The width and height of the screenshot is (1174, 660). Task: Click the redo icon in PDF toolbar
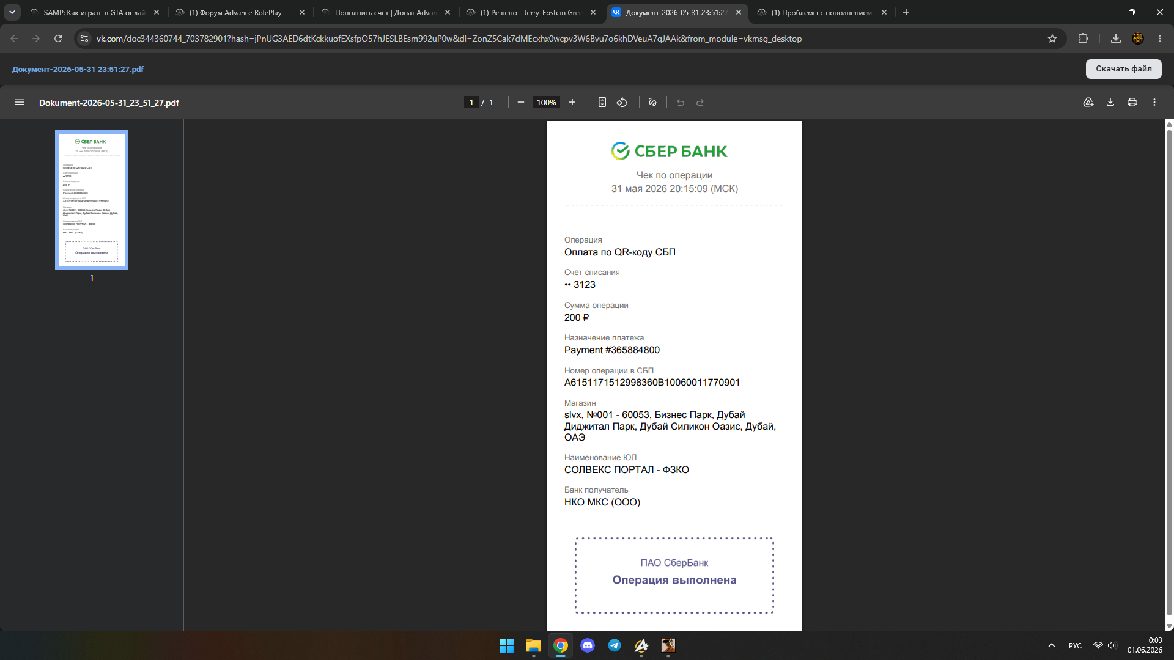pyautogui.click(x=700, y=103)
